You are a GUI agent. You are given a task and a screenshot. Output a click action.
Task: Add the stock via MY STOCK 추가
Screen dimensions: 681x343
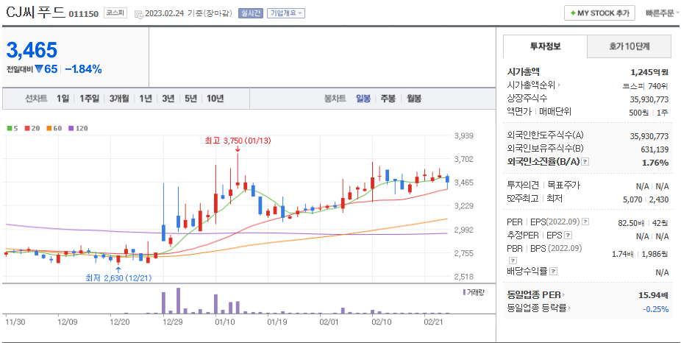[x=600, y=13]
